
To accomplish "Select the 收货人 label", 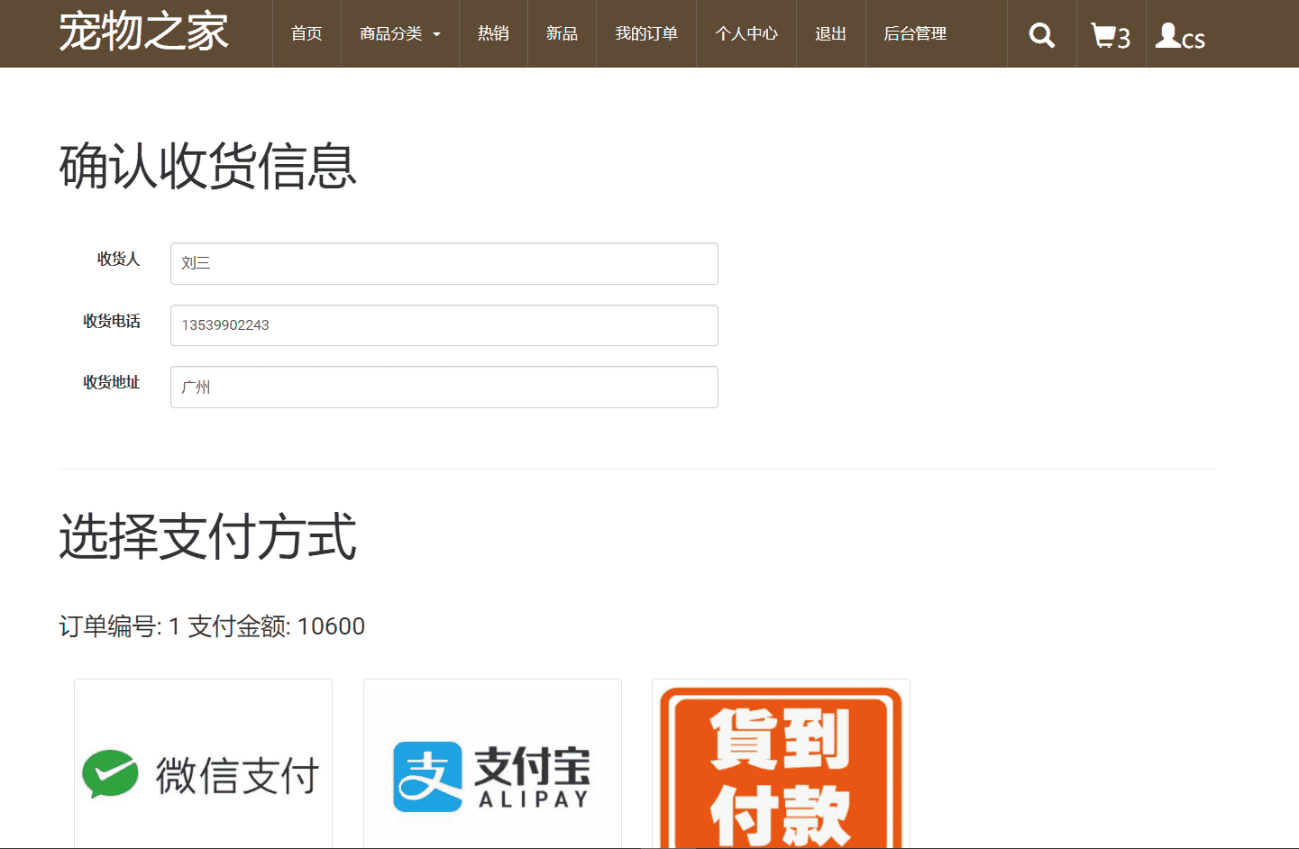I will 118,259.
